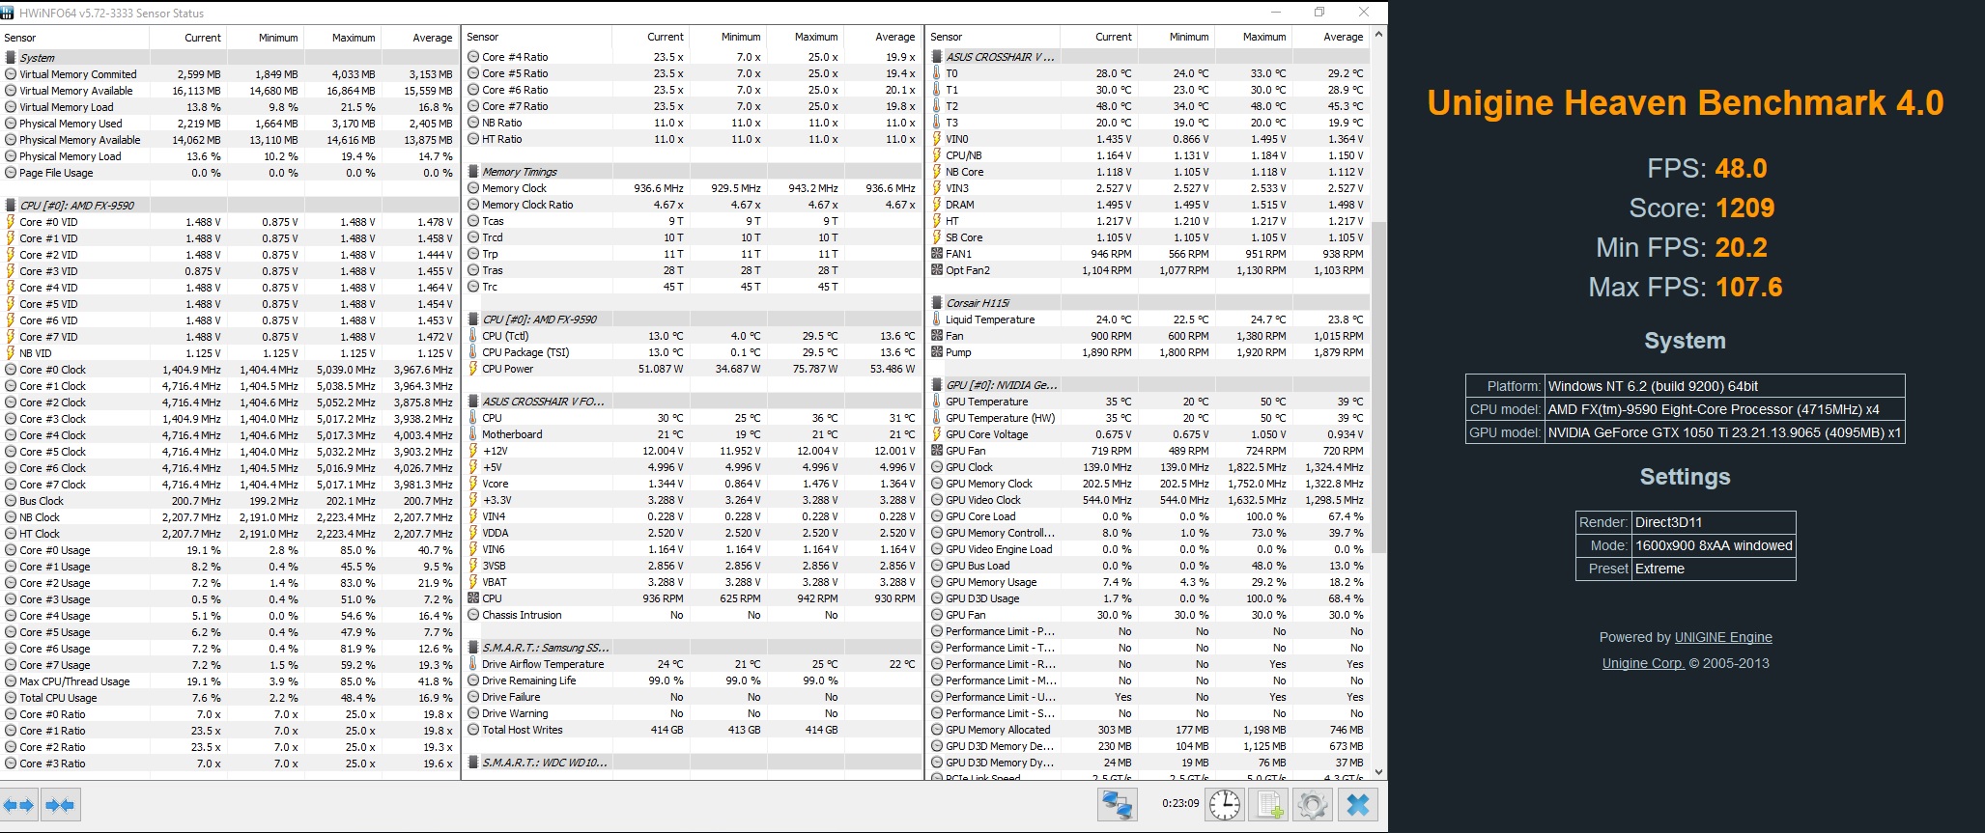Click the expand columns double-arrow icon
Image resolution: width=1985 pixels, height=833 pixels.
[18, 805]
